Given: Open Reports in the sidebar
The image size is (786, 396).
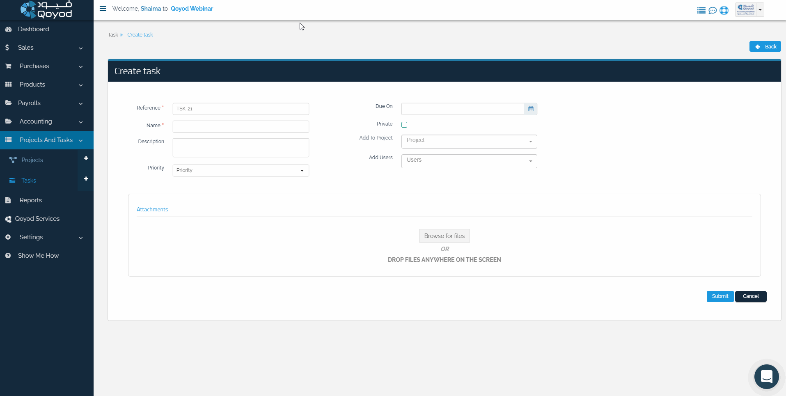Looking at the screenshot, I should click(x=30, y=200).
